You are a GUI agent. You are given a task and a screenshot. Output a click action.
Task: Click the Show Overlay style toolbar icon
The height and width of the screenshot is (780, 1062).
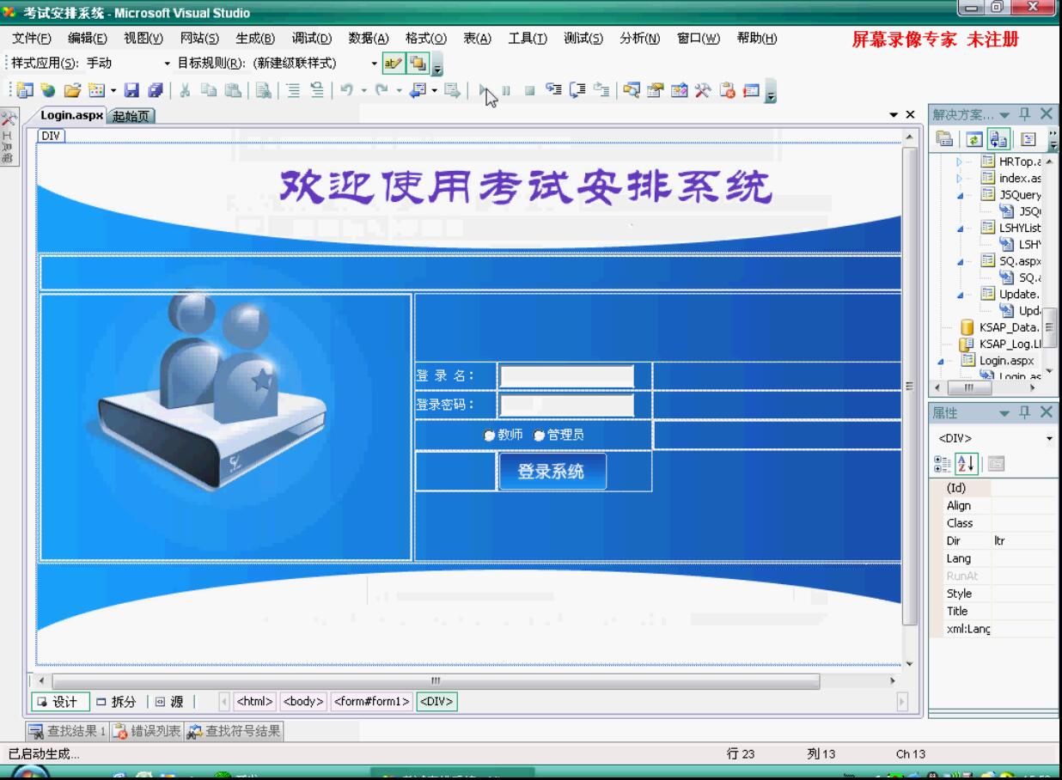(418, 63)
